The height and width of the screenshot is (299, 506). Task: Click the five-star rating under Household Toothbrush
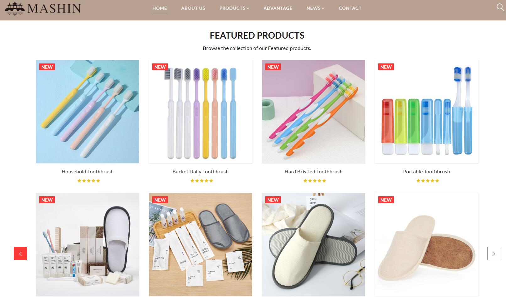(89, 181)
